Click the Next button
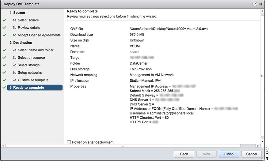269x161 pixels. click(x=206, y=154)
